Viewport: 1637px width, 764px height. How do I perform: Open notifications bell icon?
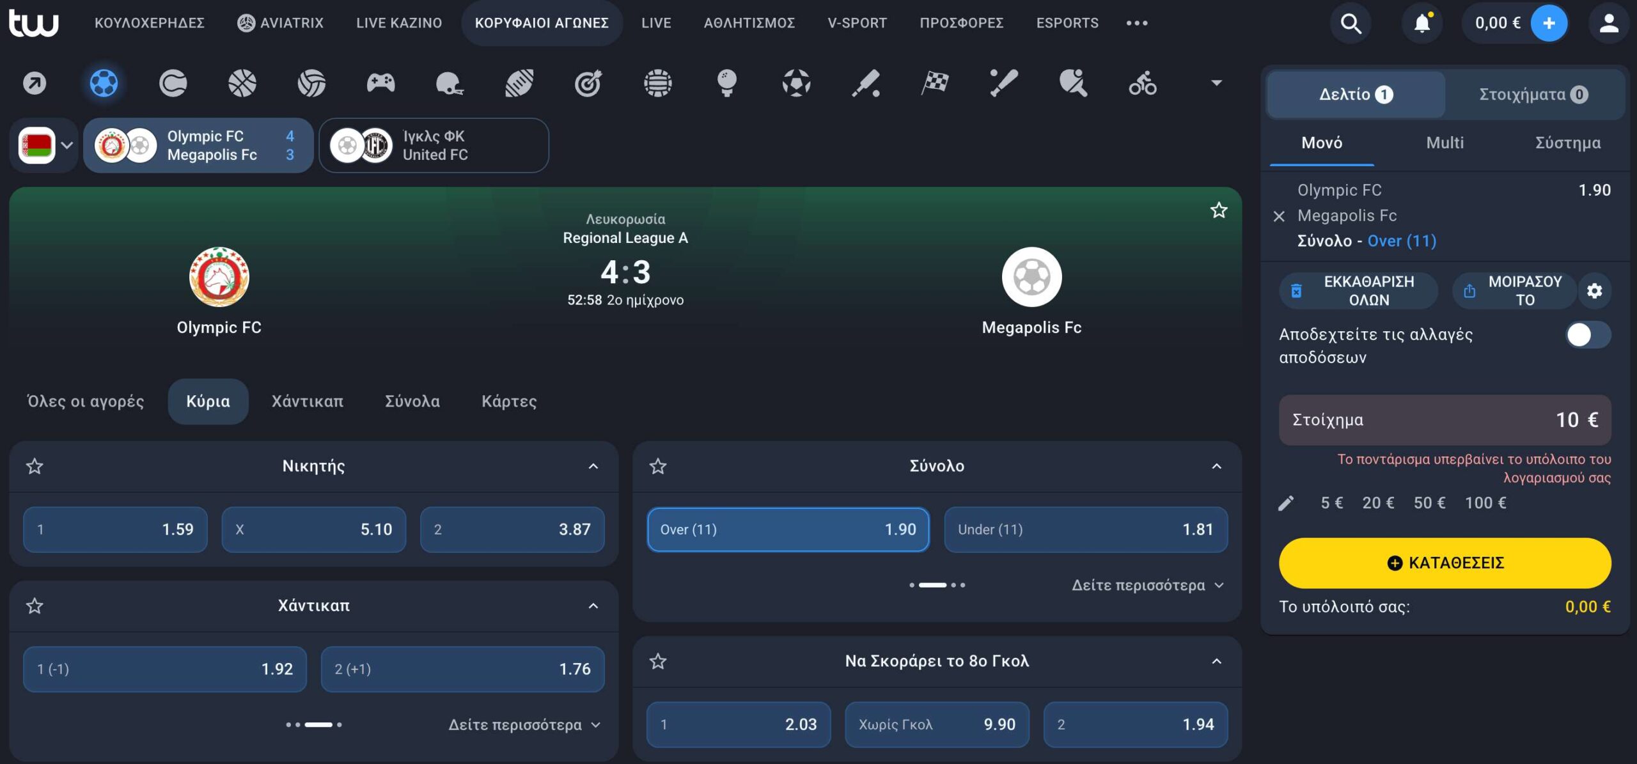[x=1422, y=23]
